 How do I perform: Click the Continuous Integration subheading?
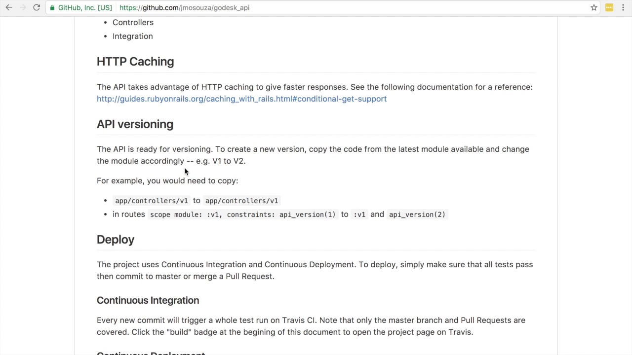(148, 300)
